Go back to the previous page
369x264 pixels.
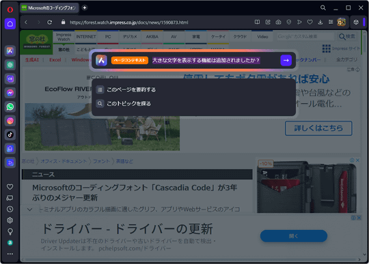(x=26, y=23)
